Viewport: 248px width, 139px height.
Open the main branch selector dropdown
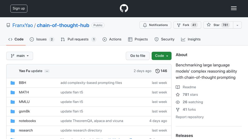(20, 56)
